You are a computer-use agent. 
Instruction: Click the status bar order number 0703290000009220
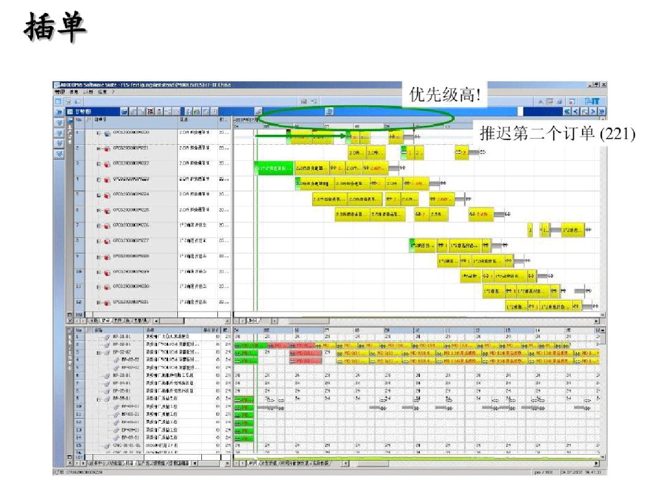tap(84, 473)
